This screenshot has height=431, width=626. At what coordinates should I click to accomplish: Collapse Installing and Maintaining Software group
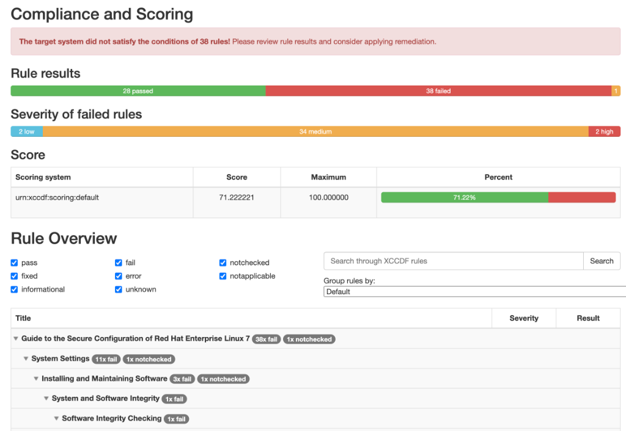tap(36, 378)
